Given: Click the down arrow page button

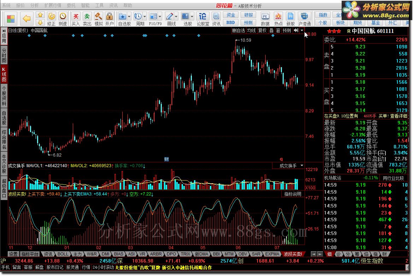Looking at the screenshot, I should (x=40, y=23).
